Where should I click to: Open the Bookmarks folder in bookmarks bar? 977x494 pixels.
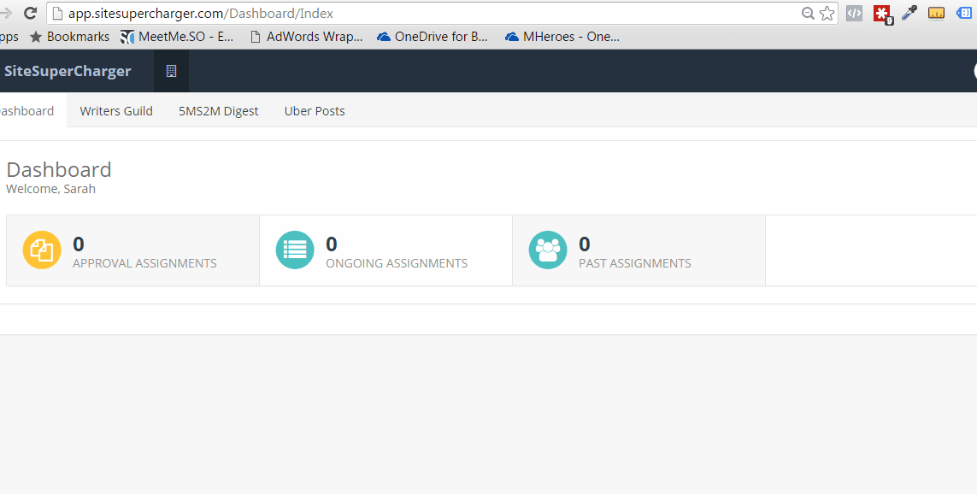(x=70, y=37)
